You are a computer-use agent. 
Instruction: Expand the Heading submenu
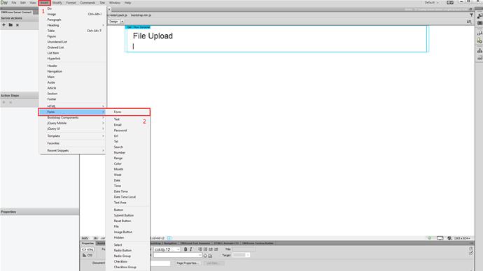73,25
